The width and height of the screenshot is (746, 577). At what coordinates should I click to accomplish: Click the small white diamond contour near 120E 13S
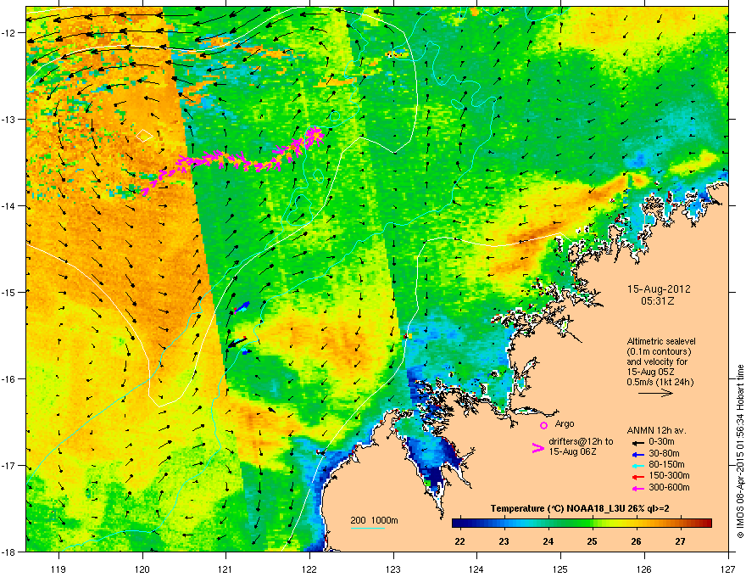[x=144, y=136]
